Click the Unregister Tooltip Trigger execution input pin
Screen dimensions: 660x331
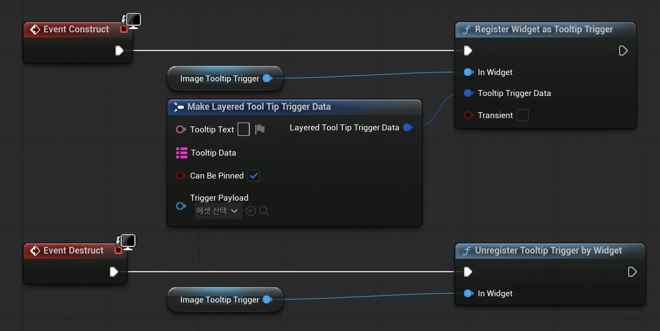[x=468, y=272]
